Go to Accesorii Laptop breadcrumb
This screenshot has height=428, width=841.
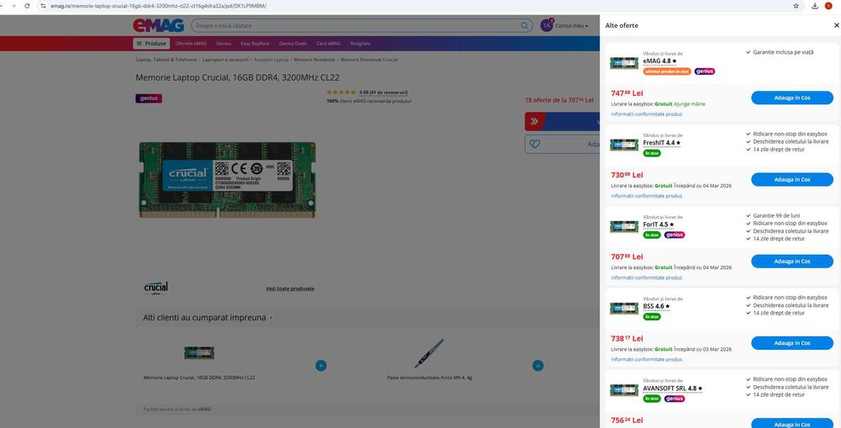click(x=271, y=60)
